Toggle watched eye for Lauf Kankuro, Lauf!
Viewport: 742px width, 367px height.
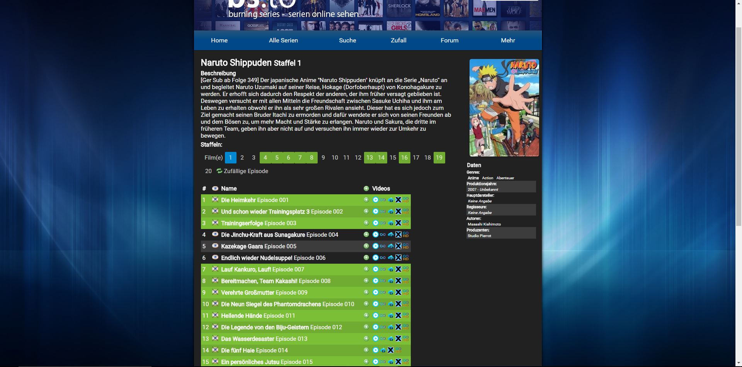[x=215, y=269]
